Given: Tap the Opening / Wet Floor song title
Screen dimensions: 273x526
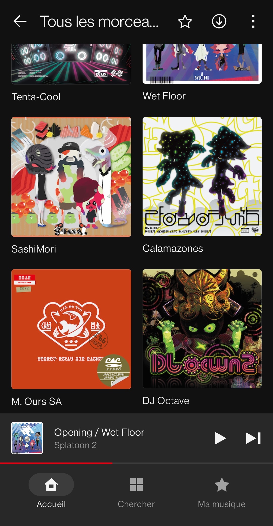Looking at the screenshot, I should (99, 432).
